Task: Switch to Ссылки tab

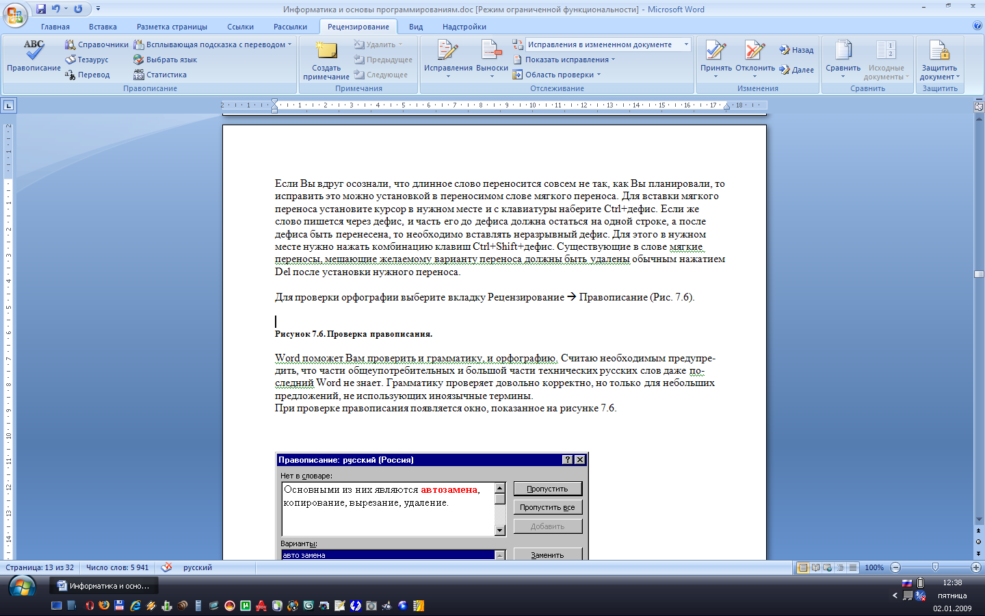Action: click(240, 27)
